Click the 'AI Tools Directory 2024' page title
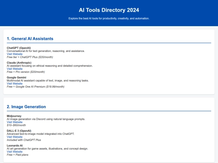 click(x=109, y=10)
